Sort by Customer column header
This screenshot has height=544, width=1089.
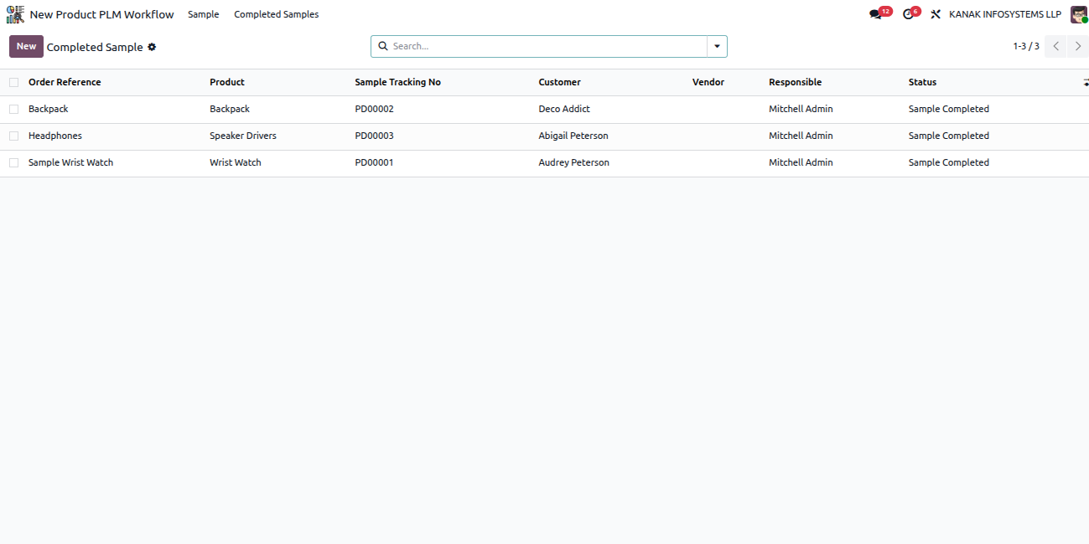click(560, 82)
